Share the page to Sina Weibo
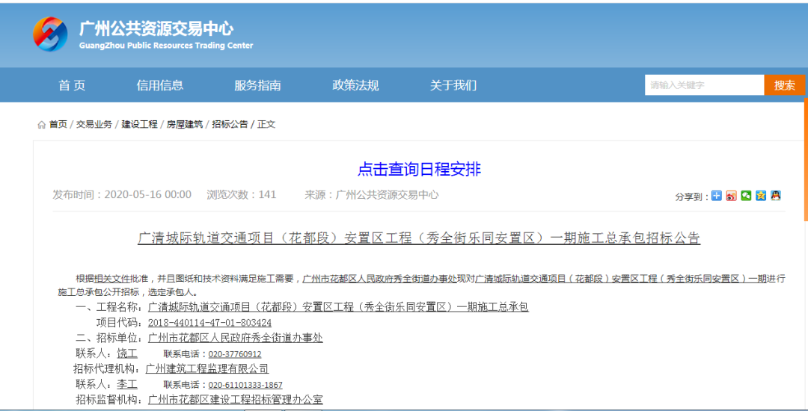Viewport: 808px width, 411px height. coord(731,196)
